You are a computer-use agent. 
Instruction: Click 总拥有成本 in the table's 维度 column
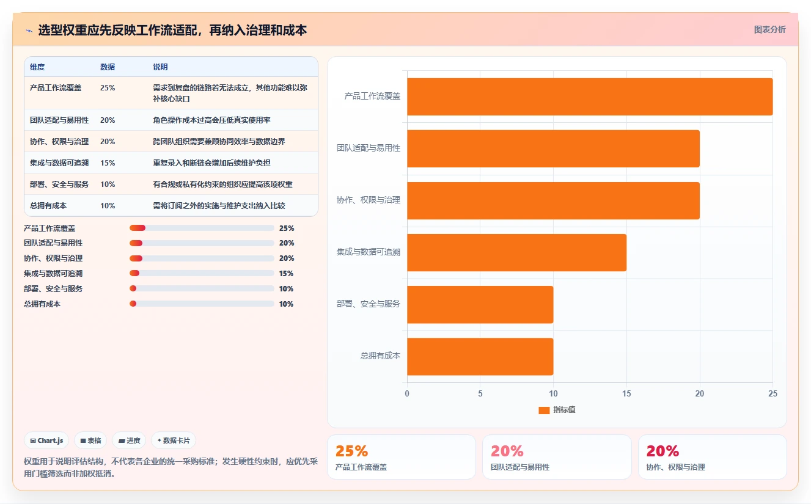click(48, 206)
